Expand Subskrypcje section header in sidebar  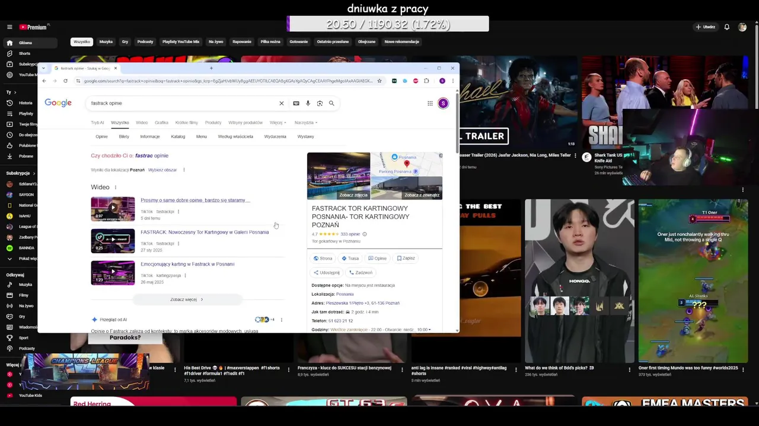point(20,173)
